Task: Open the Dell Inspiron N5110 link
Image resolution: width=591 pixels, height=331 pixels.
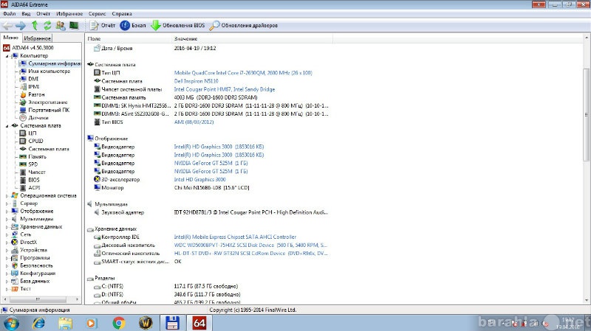Action: [196, 81]
